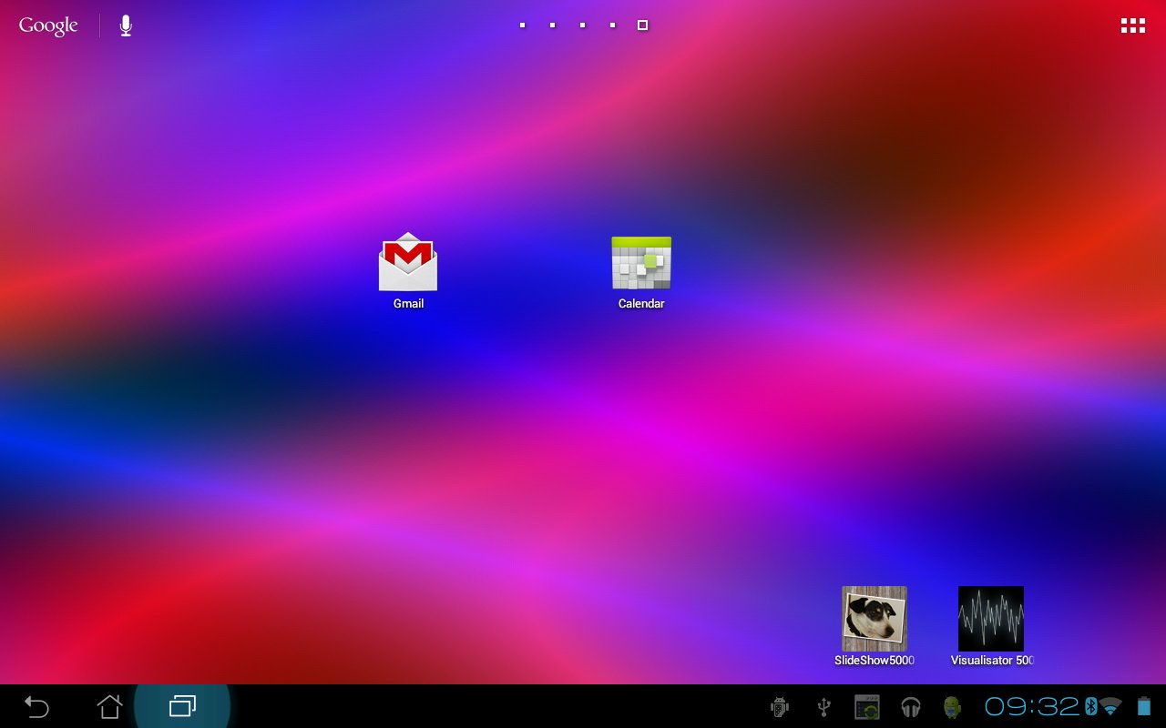Open the green Android robot notification
Image resolution: width=1166 pixels, height=728 pixels.
coord(952,707)
